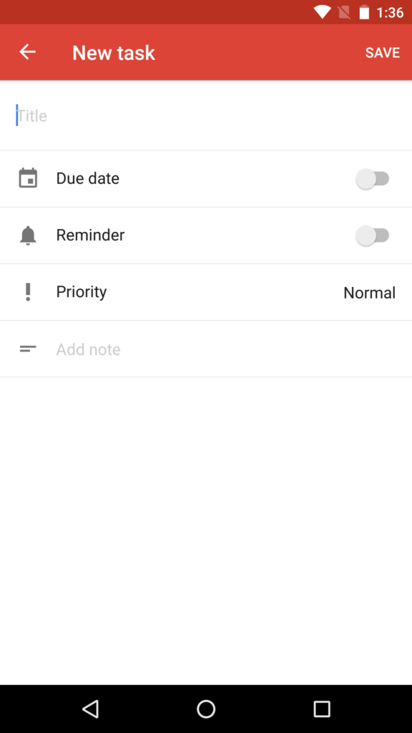Tap the Android back navigation triangle

(91, 709)
